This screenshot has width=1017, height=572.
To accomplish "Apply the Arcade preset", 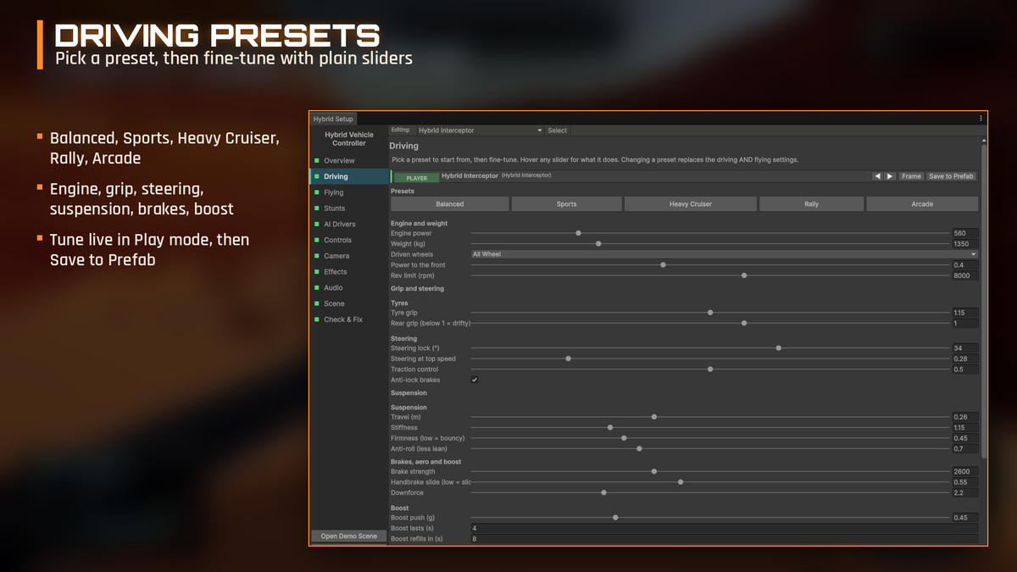I will 922,204.
